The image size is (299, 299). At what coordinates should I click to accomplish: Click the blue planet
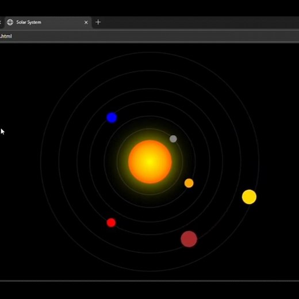click(x=112, y=117)
